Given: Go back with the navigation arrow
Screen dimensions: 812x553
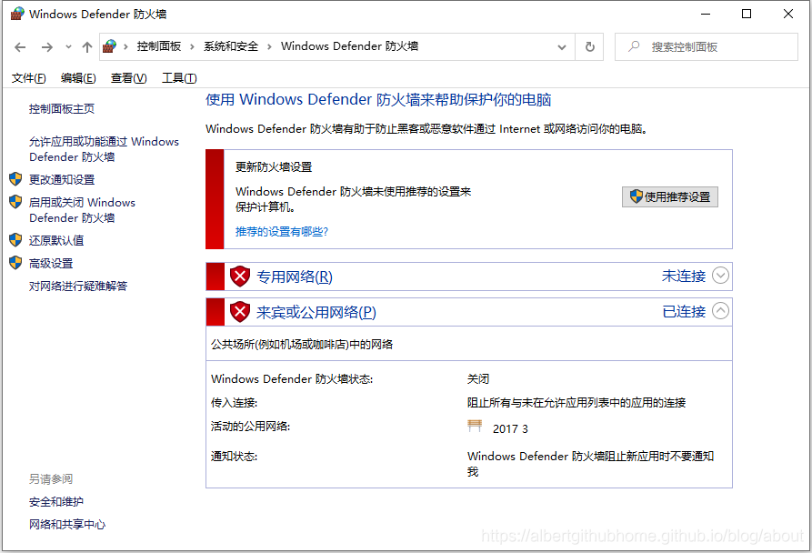Looking at the screenshot, I should 20,47.
